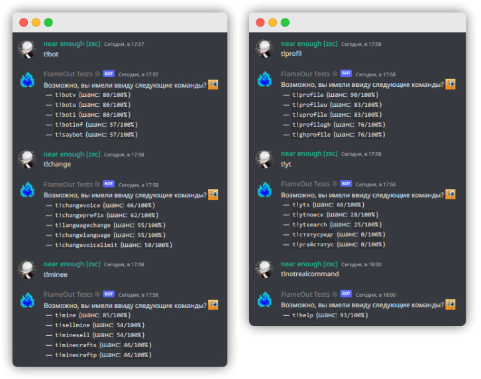Click the user avatar beside the "t!yt" message
The image size is (481, 379).
pos(264,159)
